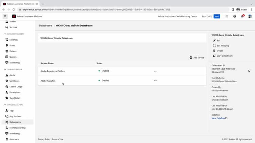The height and width of the screenshot is (143, 255).
Task: Open the app switcher grid icon
Action: [x=227, y=16]
